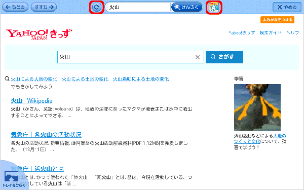304x190 pixels.
Task: Go back with the もどる button
Action: tap(15, 7)
